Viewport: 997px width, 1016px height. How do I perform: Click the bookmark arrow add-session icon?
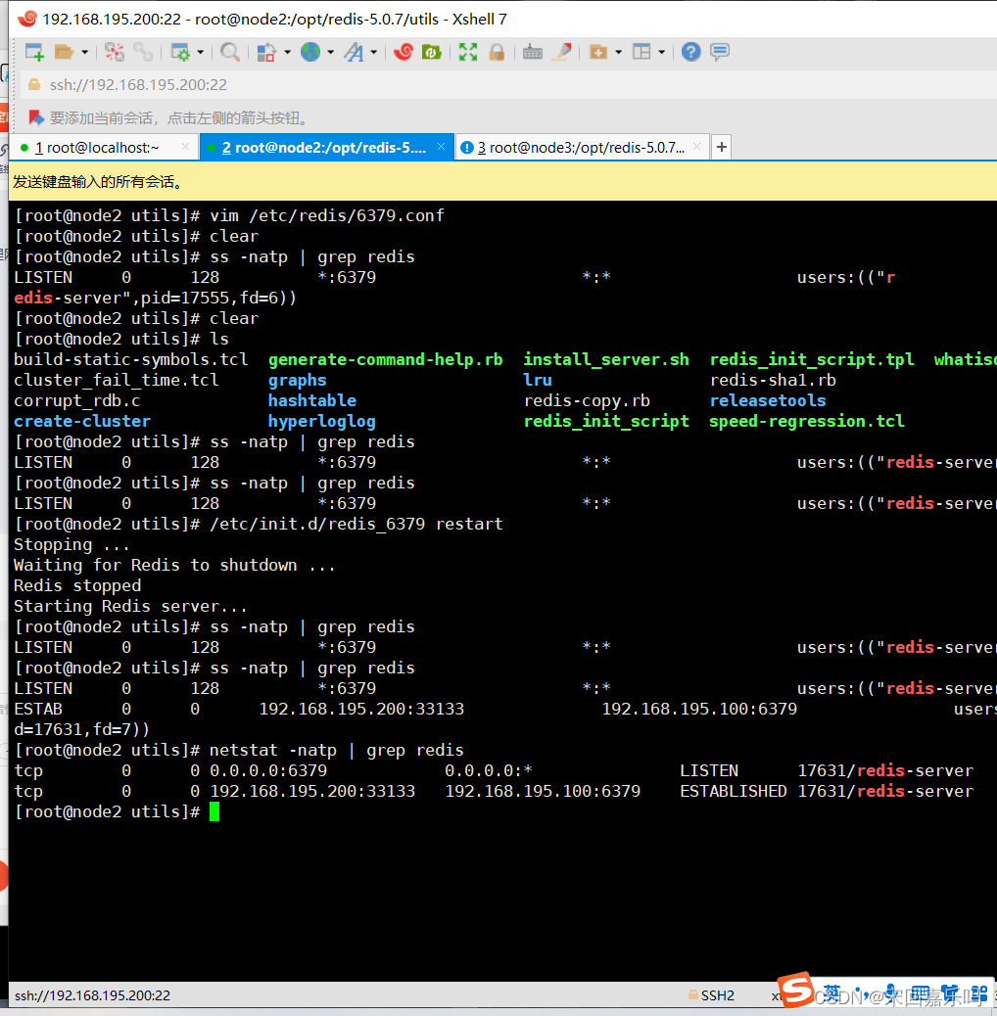pyautogui.click(x=36, y=117)
